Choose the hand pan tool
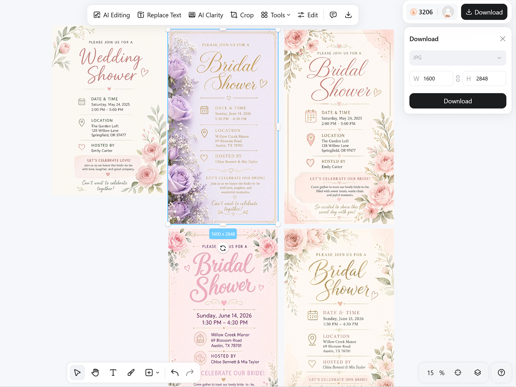This screenshot has width=516, height=387. point(95,373)
